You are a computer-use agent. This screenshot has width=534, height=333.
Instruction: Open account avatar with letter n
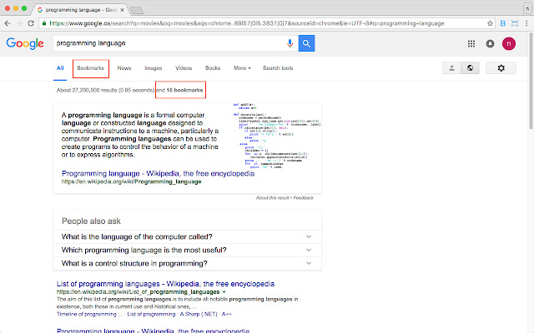point(509,43)
